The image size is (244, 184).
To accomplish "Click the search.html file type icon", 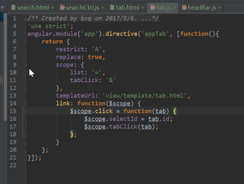I will [14, 7].
